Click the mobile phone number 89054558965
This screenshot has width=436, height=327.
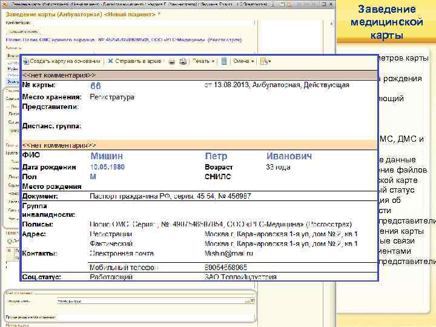coord(226,268)
